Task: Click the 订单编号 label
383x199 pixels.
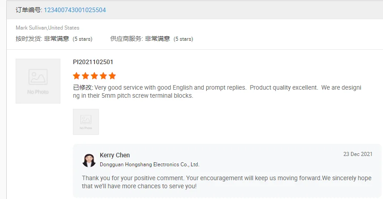Action: point(29,10)
